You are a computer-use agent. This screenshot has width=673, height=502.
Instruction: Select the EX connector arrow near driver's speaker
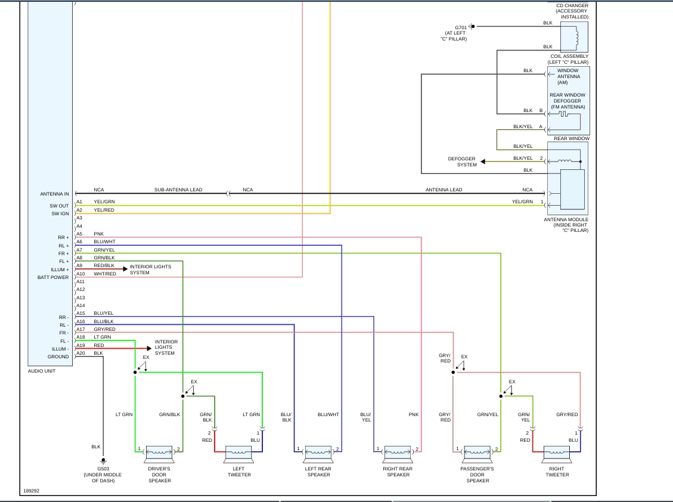pos(145,361)
